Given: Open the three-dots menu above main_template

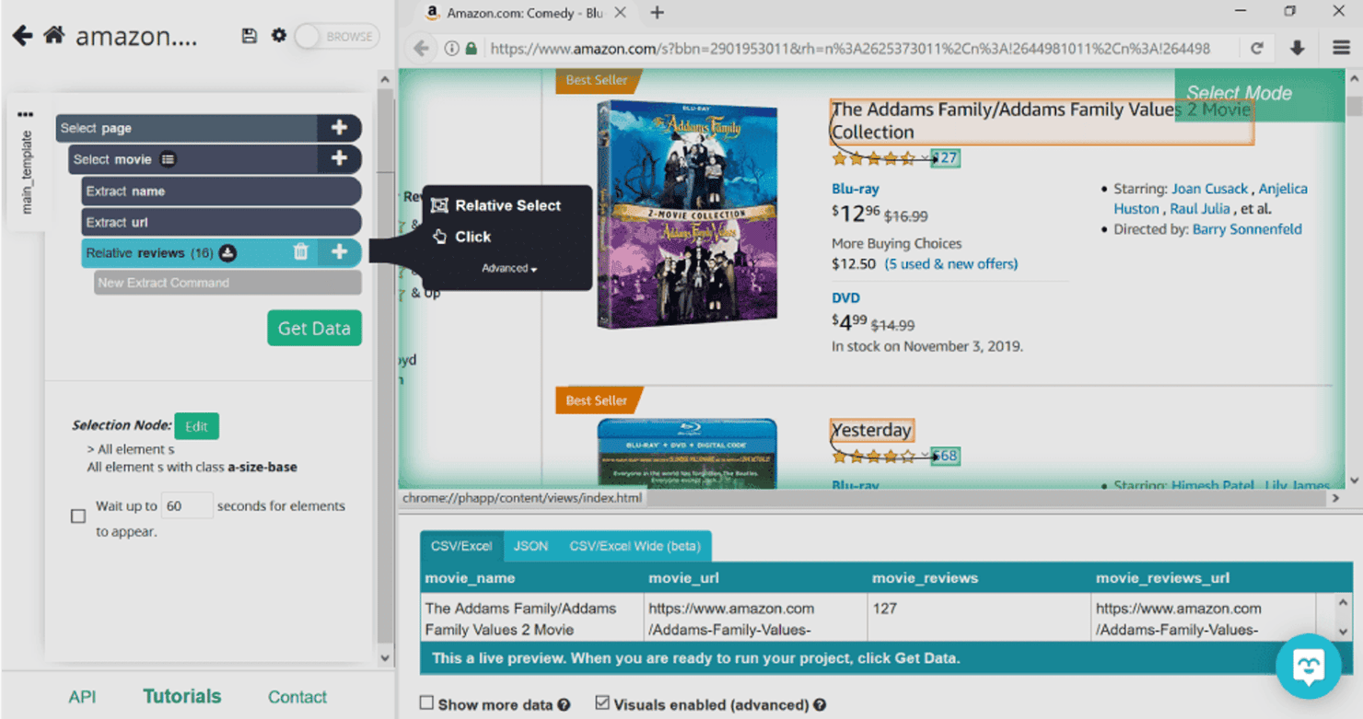Looking at the screenshot, I should click(25, 115).
